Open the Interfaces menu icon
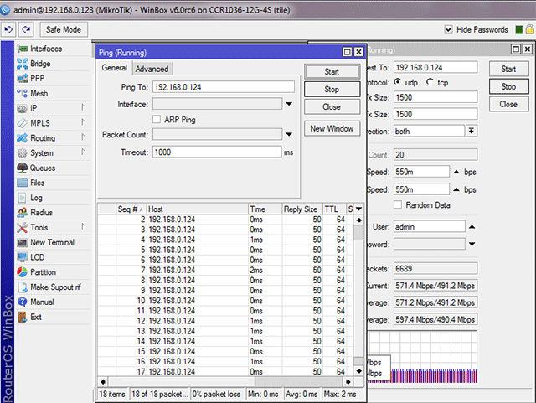536x403 pixels. click(23, 49)
